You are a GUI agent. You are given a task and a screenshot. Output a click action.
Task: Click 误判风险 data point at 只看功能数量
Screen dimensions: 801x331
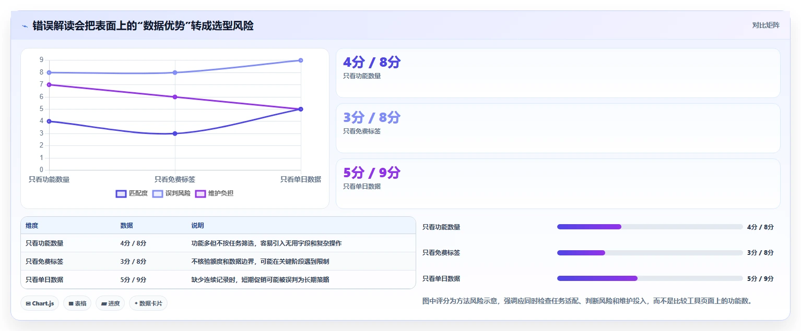click(x=49, y=72)
